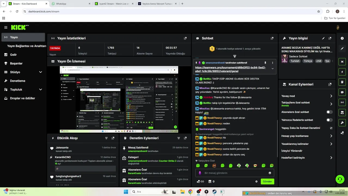Image resolution: width=348 pixels, height=196 pixels.
Task: Open Hesap yaşı kısıtlaması options arrow
Action: (x=331, y=136)
